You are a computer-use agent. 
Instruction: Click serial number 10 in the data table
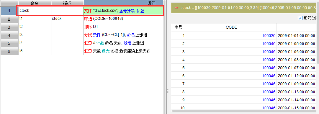click(x=182, y=108)
